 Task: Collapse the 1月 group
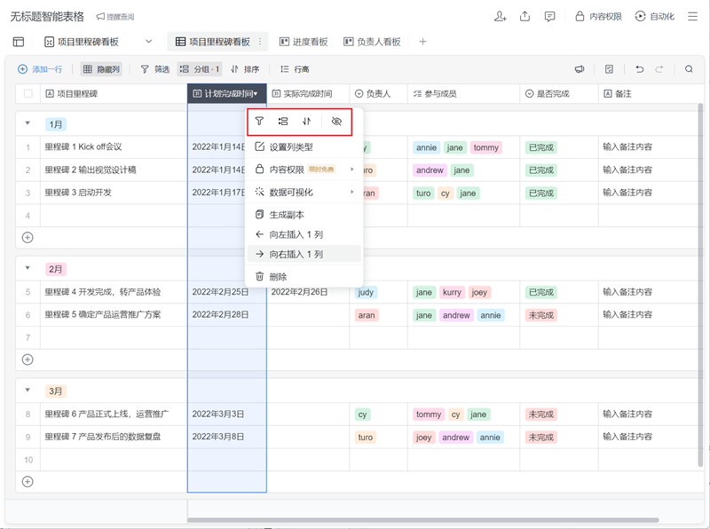(28, 124)
